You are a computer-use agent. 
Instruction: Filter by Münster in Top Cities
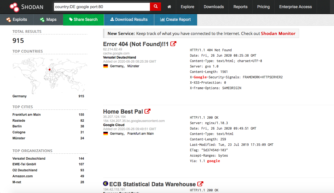(x=19, y=138)
